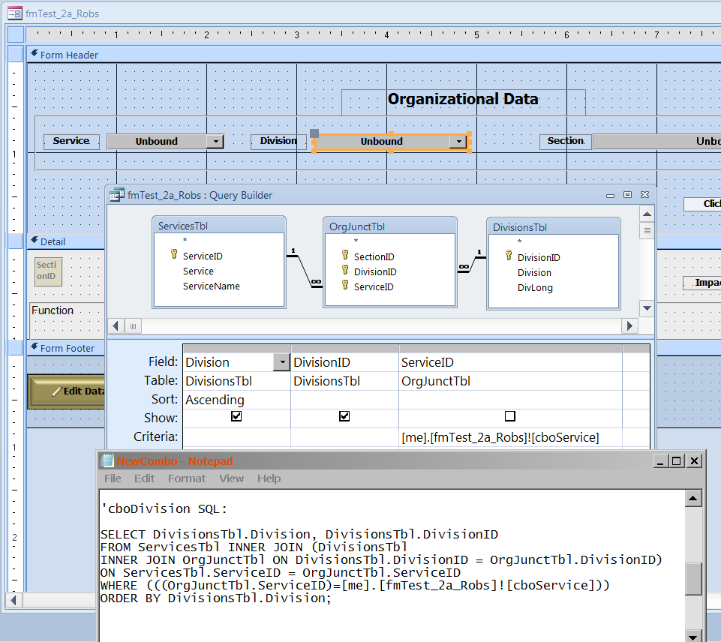
Task: Open the selected Unbound combo box dropdown
Action: click(458, 141)
